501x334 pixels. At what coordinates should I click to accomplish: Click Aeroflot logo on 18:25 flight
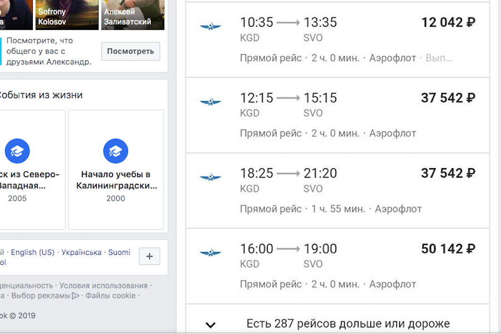coord(210,178)
